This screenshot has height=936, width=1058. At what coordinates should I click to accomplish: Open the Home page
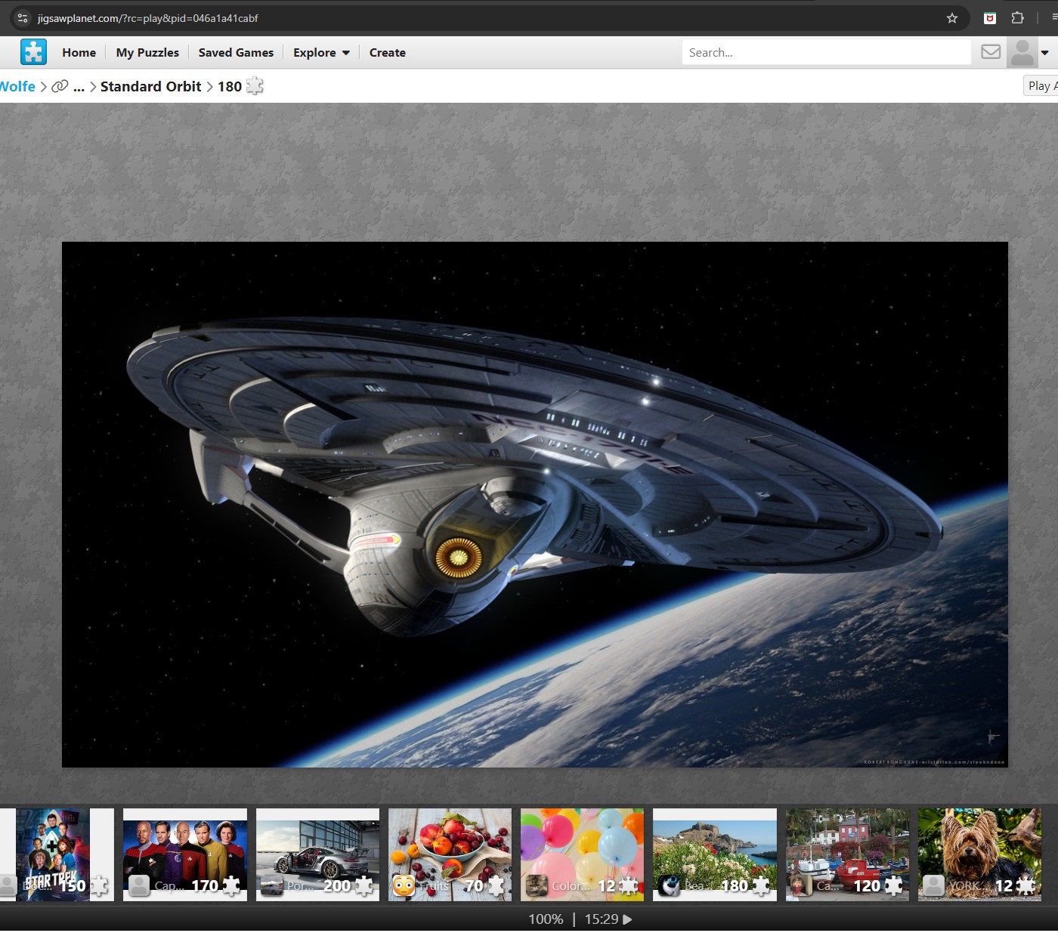coord(79,53)
